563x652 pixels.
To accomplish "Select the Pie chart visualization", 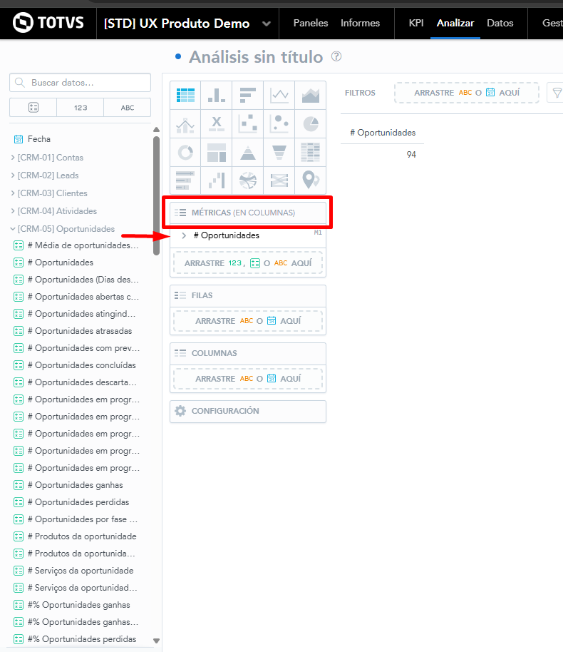I will tap(311, 124).
